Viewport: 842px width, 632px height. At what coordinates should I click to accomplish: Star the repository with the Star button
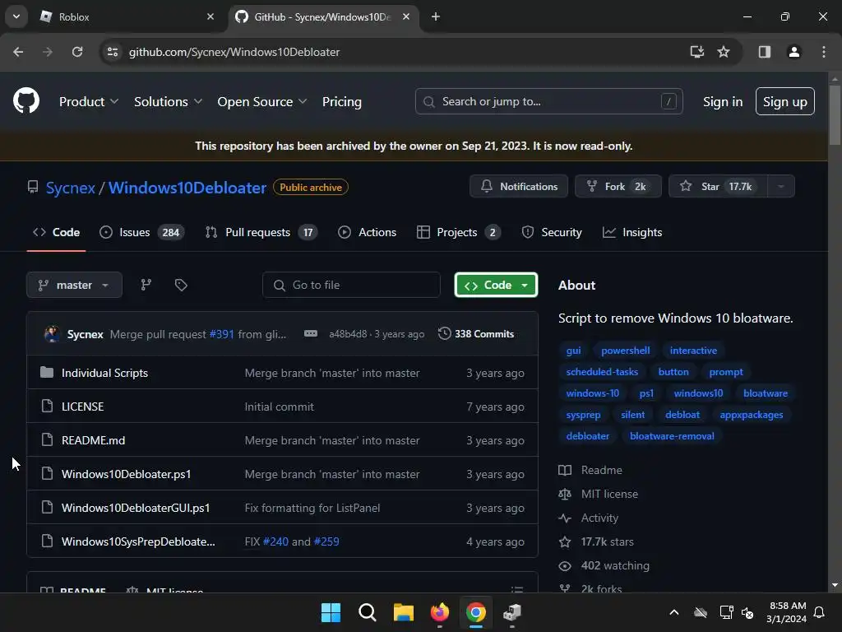coord(718,187)
